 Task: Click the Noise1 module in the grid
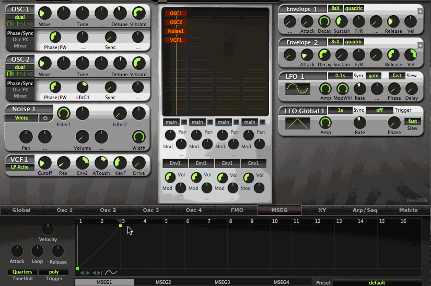tap(176, 31)
